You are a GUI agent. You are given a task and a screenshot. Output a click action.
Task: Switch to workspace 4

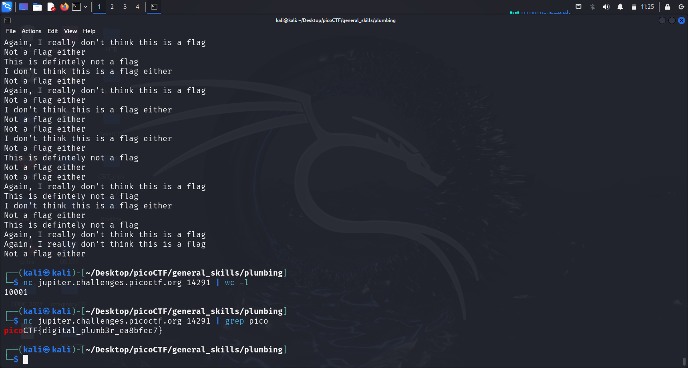[137, 7]
